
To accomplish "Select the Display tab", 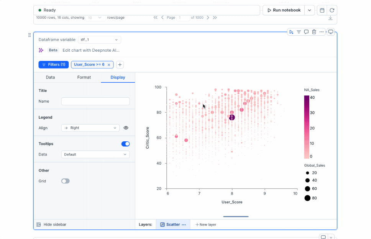I will click(x=118, y=77).
